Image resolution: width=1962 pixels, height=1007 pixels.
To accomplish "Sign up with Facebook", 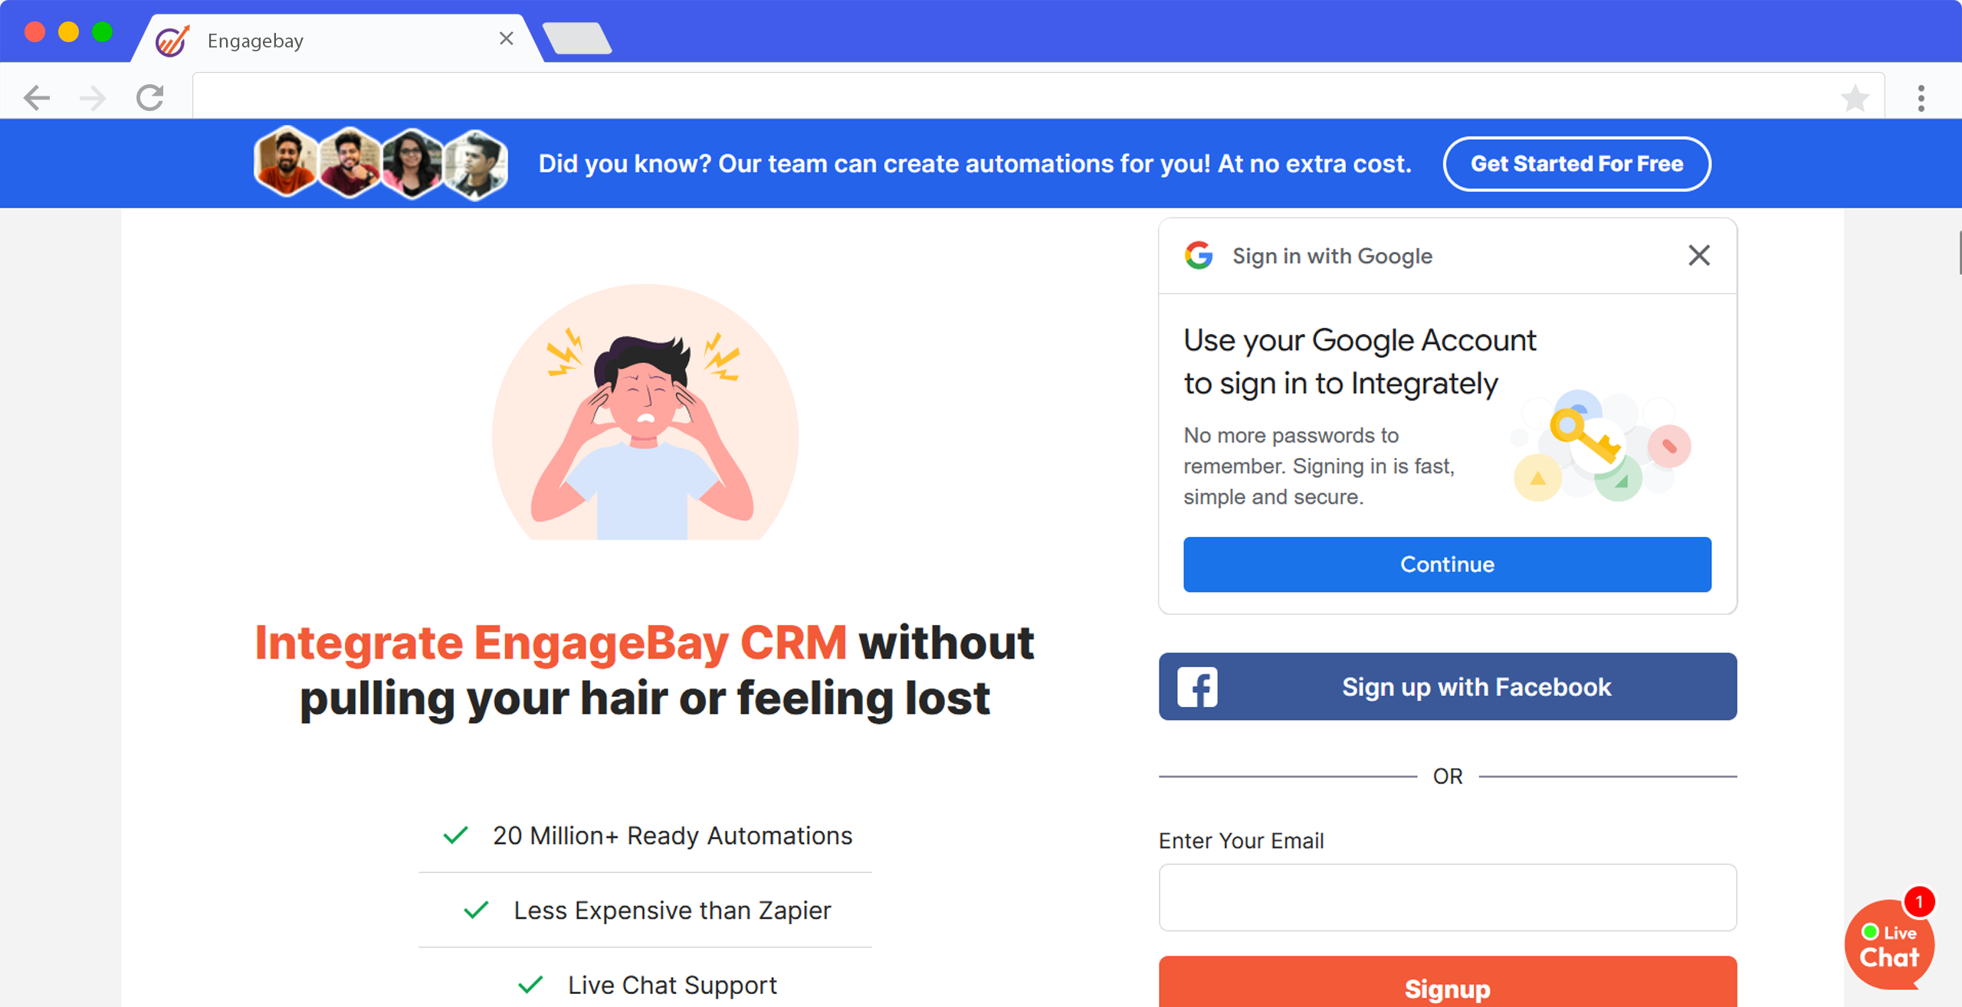I will [1448, 686].
